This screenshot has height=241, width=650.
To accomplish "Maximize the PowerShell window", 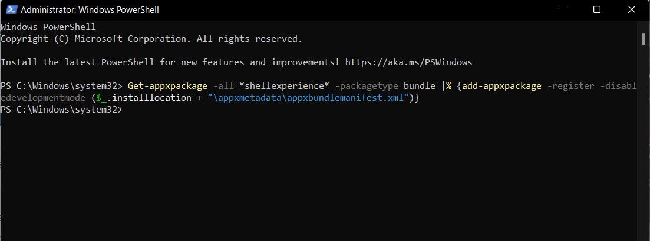I will [596, 10].
